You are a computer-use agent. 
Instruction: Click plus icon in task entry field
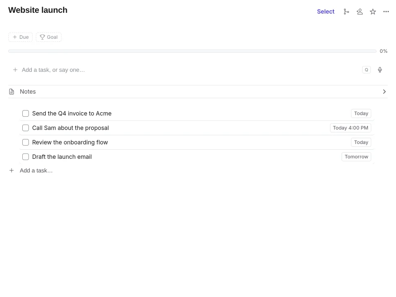15,70
